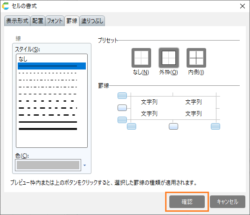Pick the medium square-dashed line style
The height and width of the screenshot is (215, 250).
pyautogui.click(x=52, y=101)
